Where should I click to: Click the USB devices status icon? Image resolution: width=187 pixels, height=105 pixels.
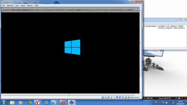111,97
